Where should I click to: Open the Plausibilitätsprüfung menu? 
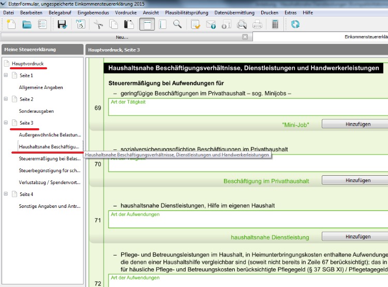point(187,12)
